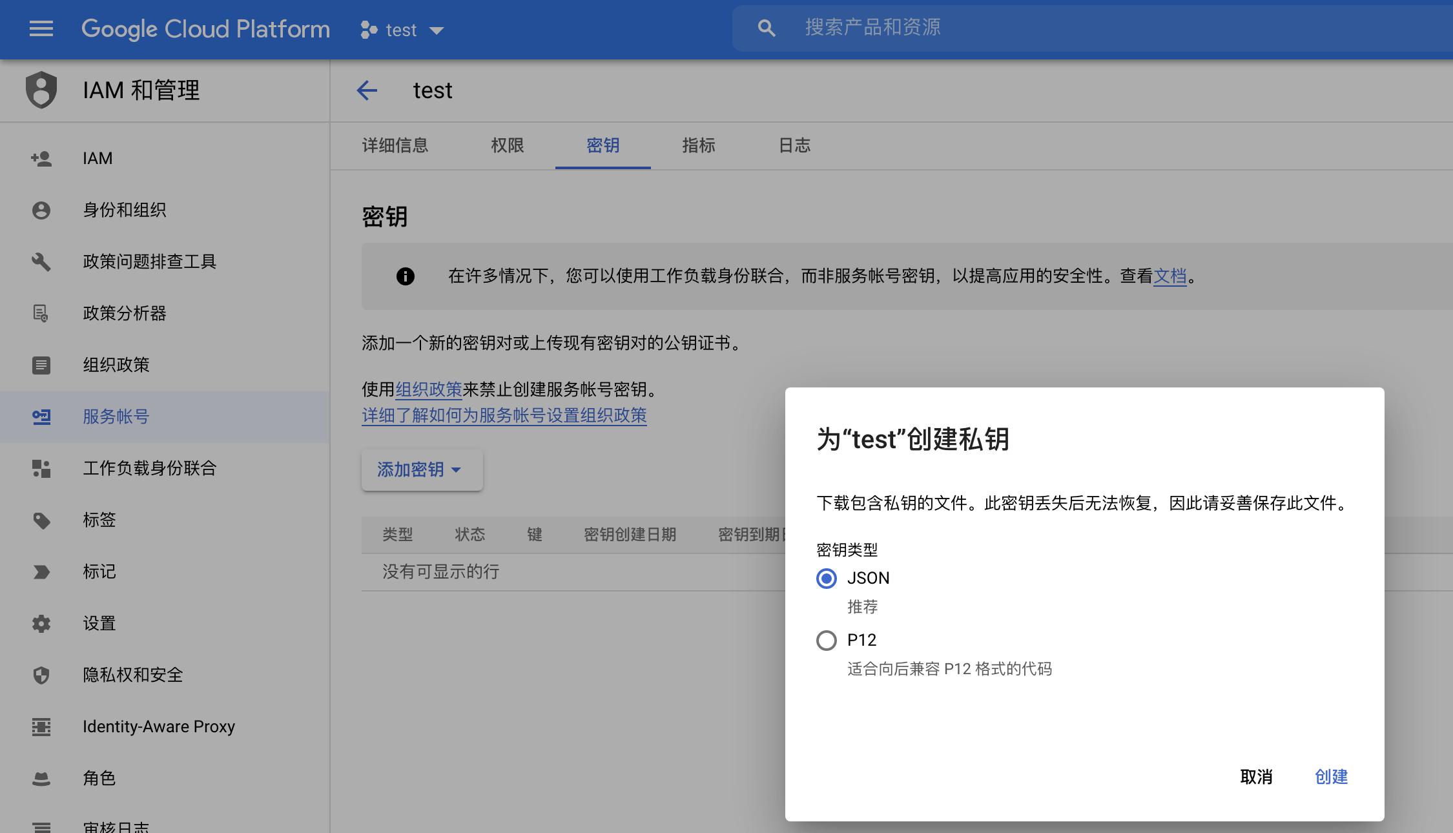Click the 设置 gear settings icon
Viewport: 1453px width, 833px height.
(x=40, y=624)
